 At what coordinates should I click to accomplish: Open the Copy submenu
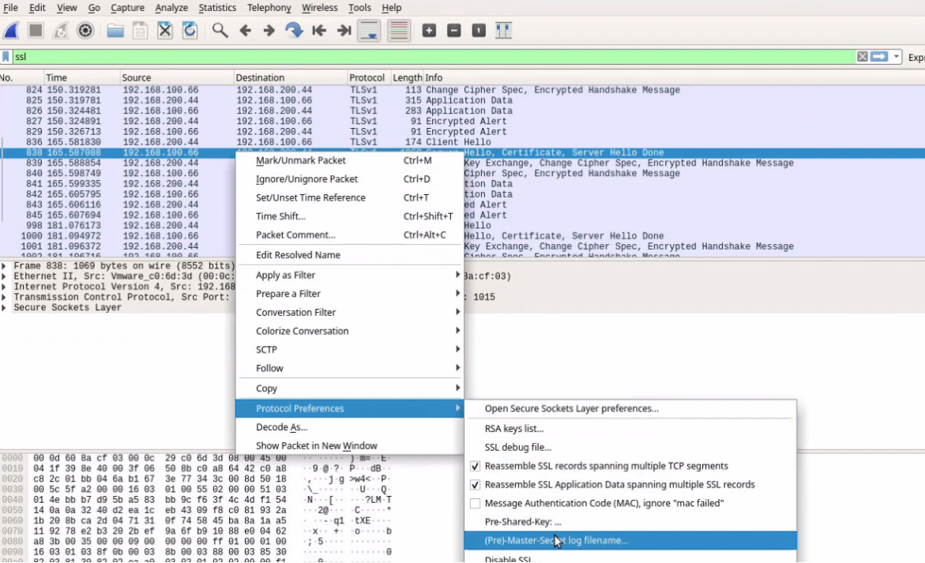point(349,388)
